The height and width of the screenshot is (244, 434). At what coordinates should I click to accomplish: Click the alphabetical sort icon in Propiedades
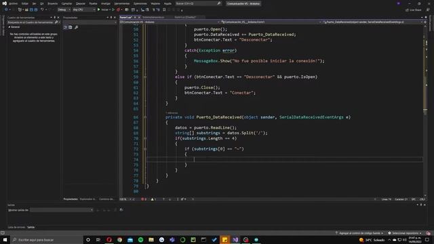coord(71,27)
